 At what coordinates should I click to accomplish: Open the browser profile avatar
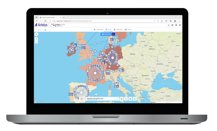(175, 21)
